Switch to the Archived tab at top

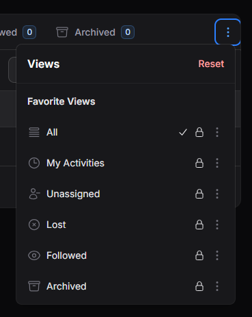tap(95, 32)
